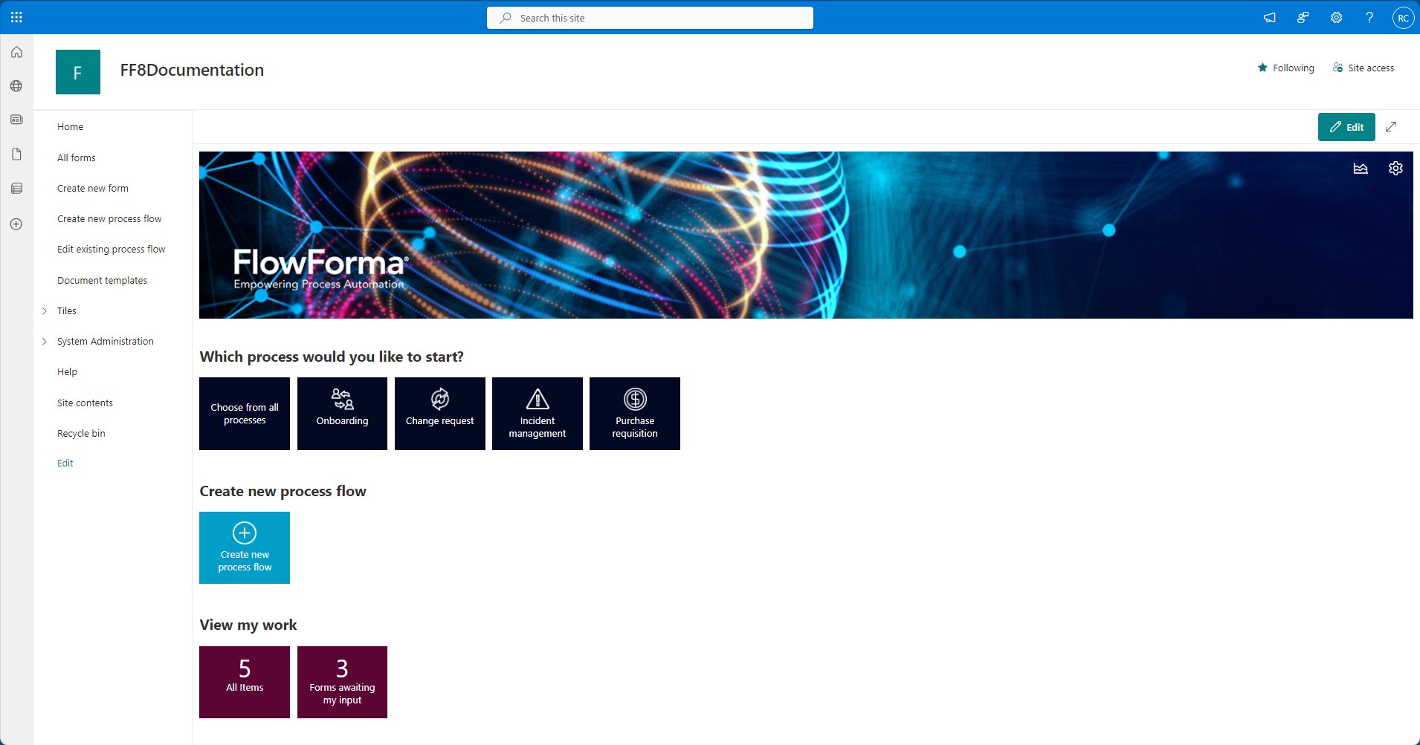Image resolution: width=1420 pixels, height=745 pixels.
Task: Click the Search this site box
Action: (x=650, y=18)
